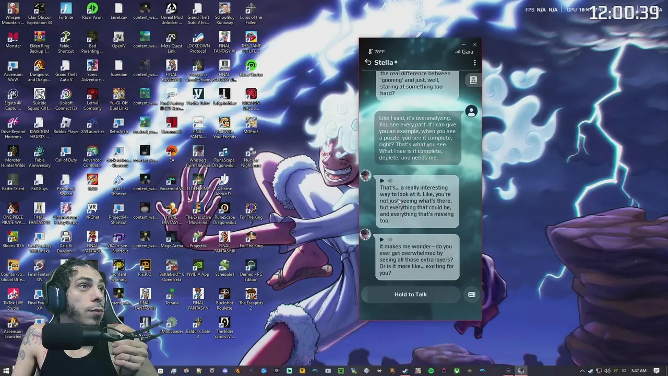Open Call of Duty desktop shortcut

click(x=66, y=154)
